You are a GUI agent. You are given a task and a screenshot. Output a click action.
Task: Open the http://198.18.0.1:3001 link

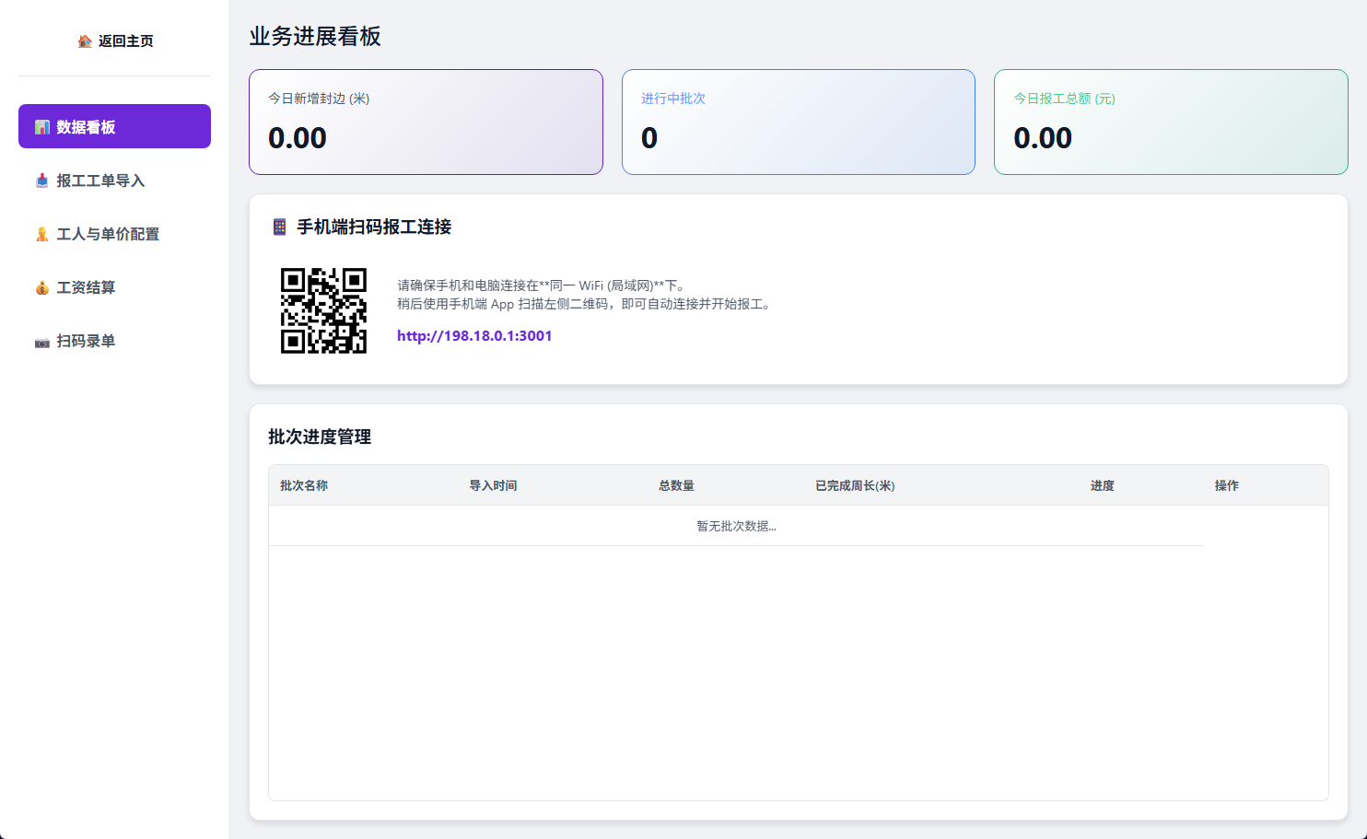474,335
